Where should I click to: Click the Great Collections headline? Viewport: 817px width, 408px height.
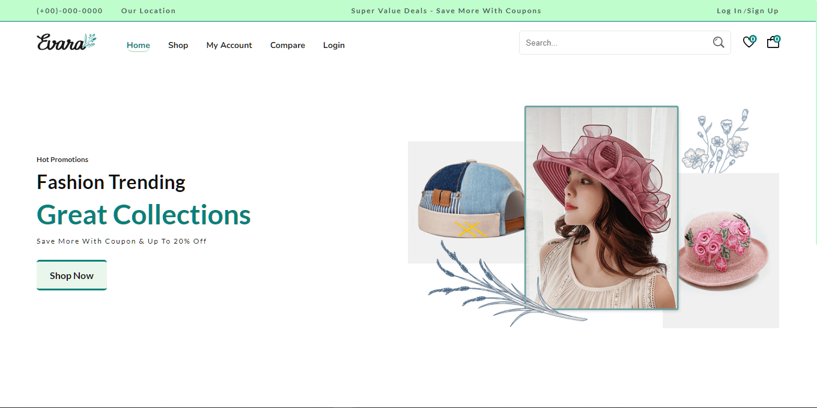[144, 215]
